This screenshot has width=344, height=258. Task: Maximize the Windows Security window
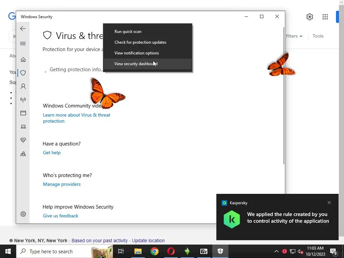point(261,17)
